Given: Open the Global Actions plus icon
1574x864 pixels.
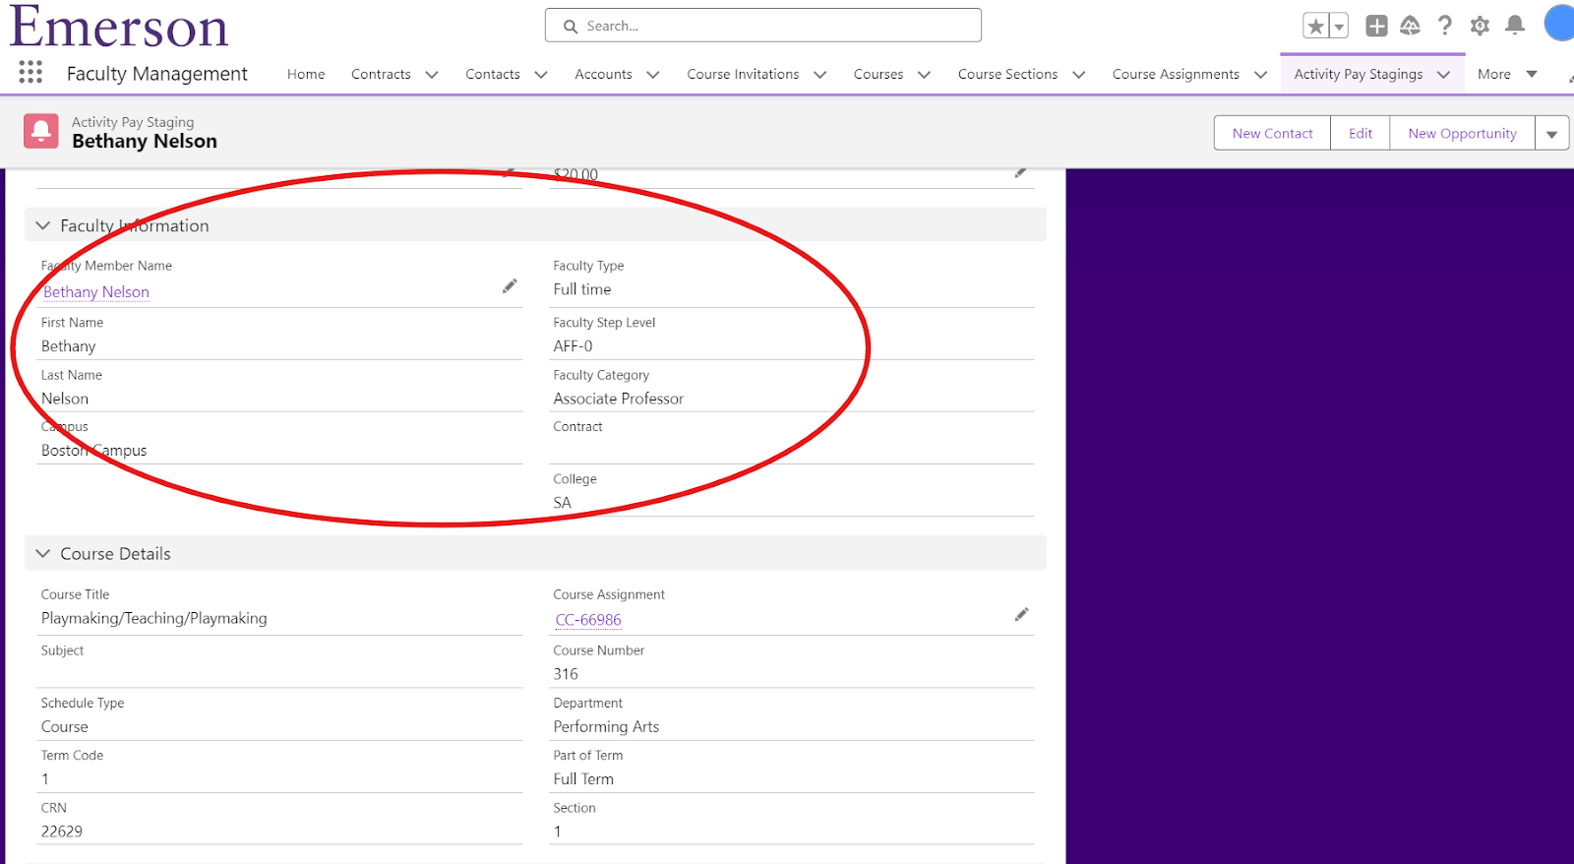Looking at the screenshot, I should click(1377, 26).
